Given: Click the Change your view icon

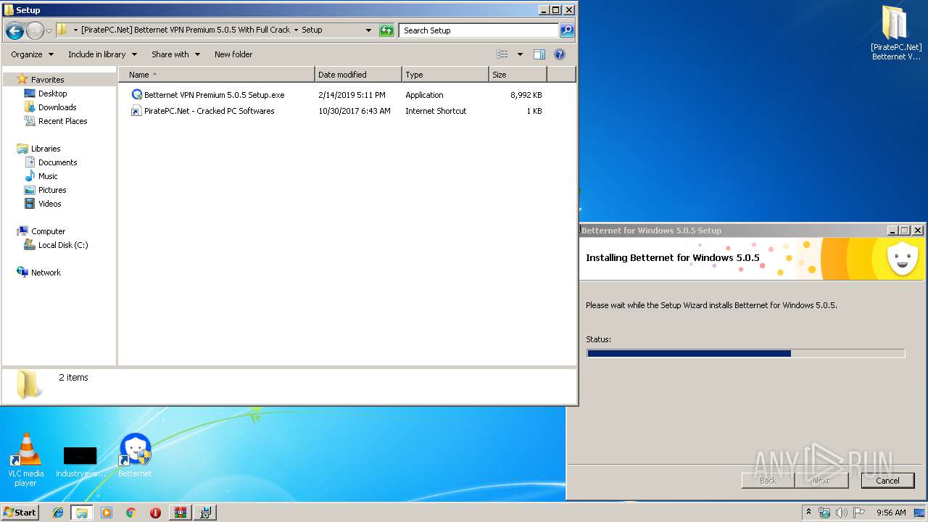Looking at the screenshot, I should (502, 54).
